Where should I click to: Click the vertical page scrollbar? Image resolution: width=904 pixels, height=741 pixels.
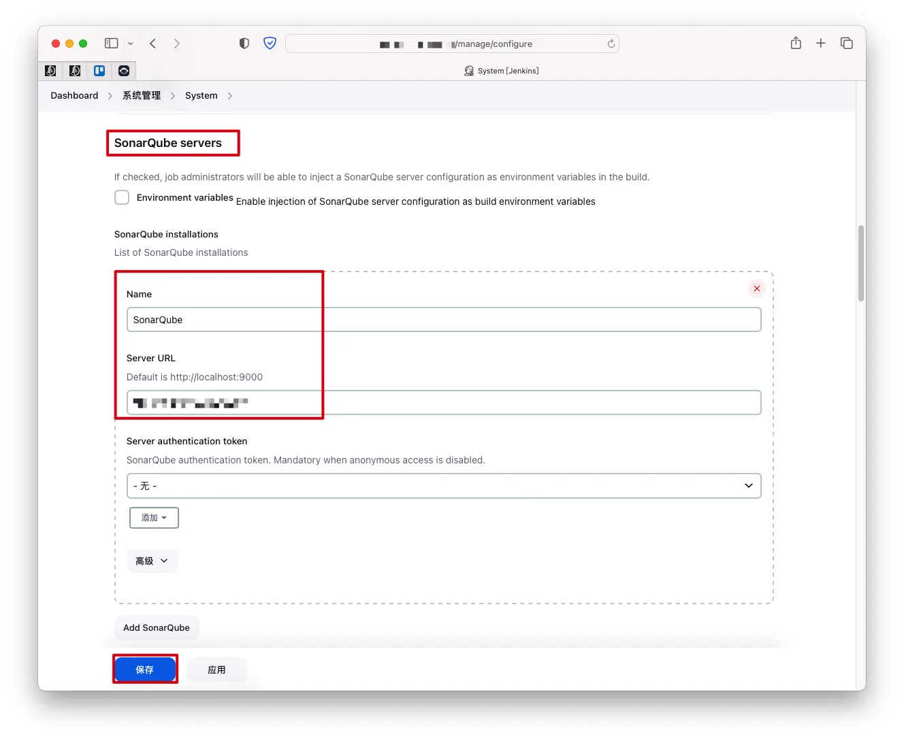coord(861,263)
